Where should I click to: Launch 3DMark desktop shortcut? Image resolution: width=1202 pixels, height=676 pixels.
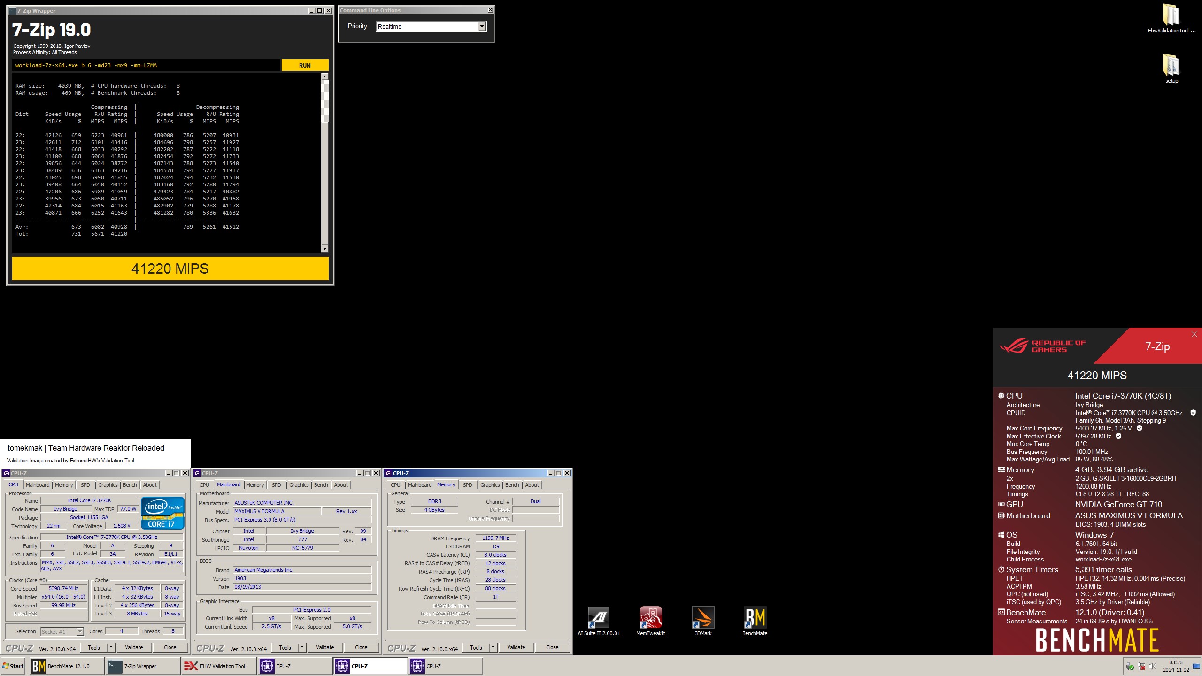[703, 621]
